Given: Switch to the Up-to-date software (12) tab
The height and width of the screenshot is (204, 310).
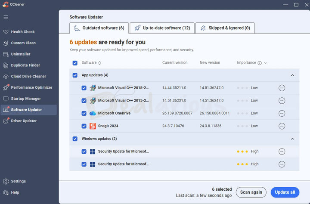Looking at the screenshot, I should coord(162,28).
